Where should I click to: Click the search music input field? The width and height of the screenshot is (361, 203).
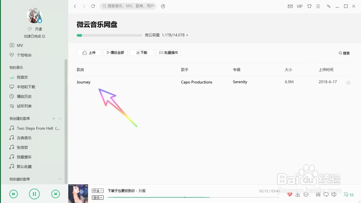coord(128,6)
